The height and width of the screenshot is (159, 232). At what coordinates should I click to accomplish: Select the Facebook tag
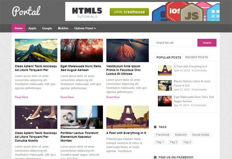coord(163,135)
